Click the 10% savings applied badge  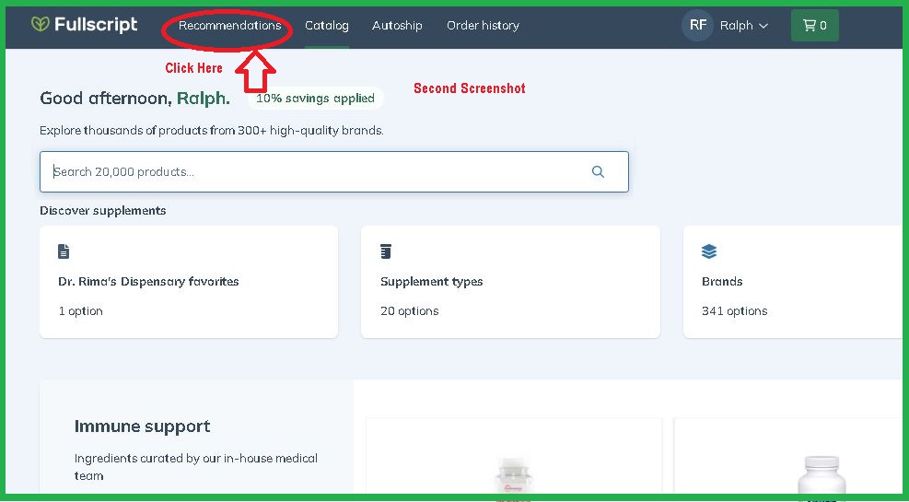(315, 99)
